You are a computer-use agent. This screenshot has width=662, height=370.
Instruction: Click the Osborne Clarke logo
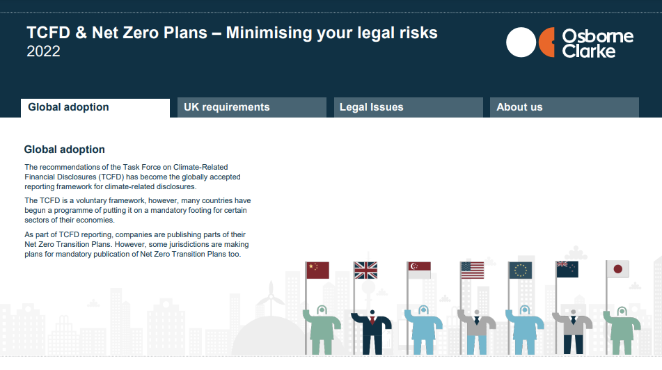(x=570, y=42)
